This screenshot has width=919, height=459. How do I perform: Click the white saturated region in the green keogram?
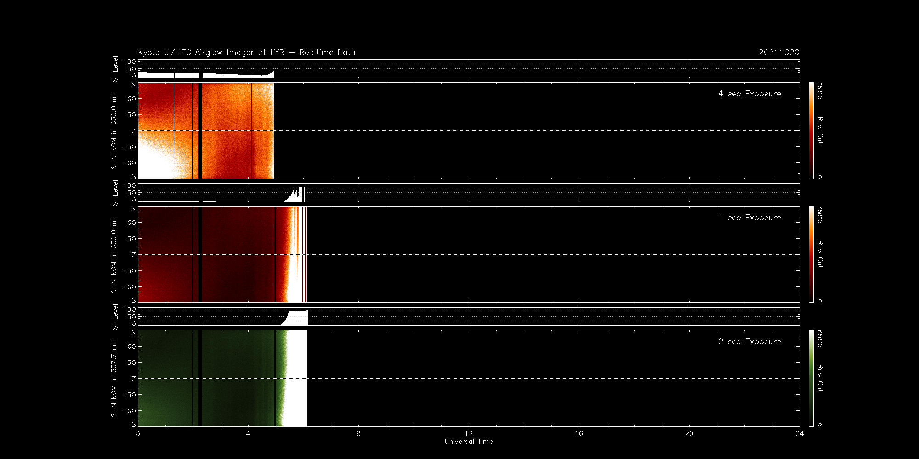[x=296, y=378]
